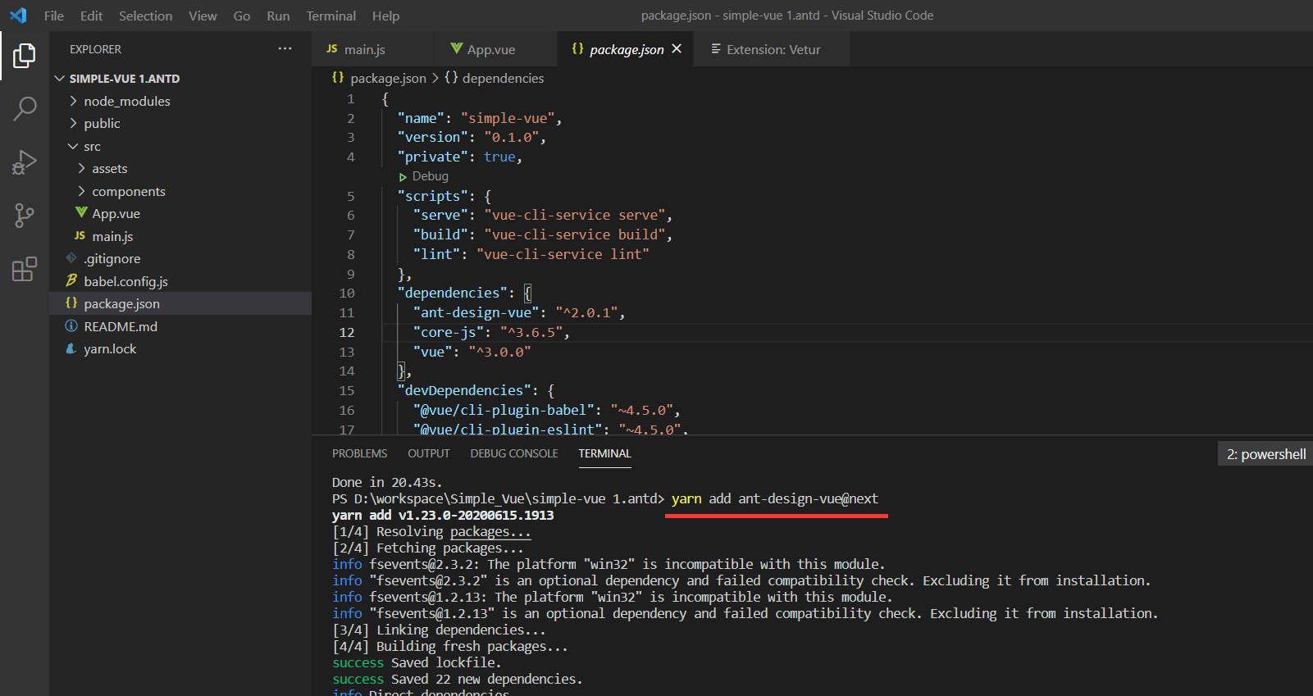Open the Source Control view
1313x696 pixels.
25,216
